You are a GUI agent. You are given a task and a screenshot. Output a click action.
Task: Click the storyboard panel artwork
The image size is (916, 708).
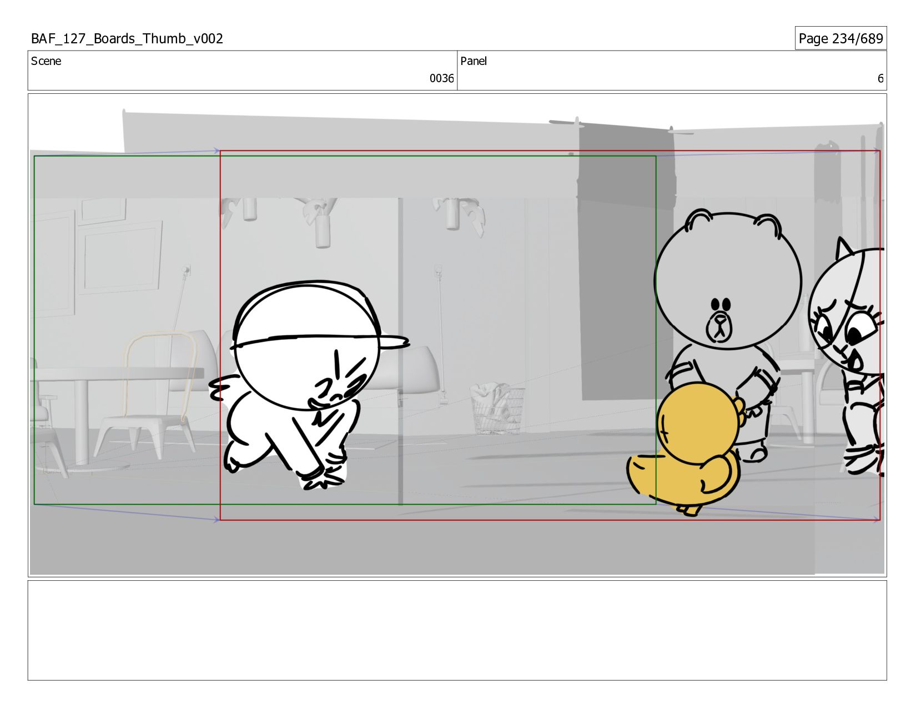point(457,335)
